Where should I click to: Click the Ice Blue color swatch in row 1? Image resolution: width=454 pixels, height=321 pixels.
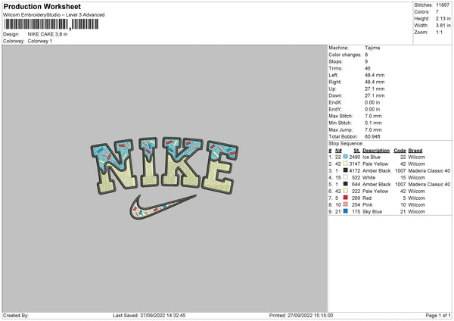(346, 157)
